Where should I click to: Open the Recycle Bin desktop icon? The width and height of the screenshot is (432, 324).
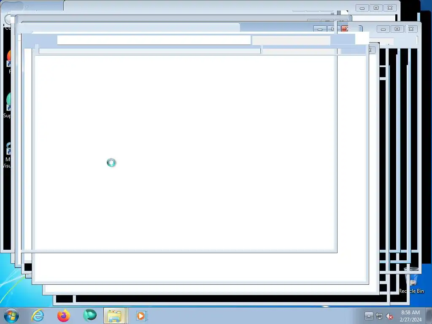coord(411,280)
